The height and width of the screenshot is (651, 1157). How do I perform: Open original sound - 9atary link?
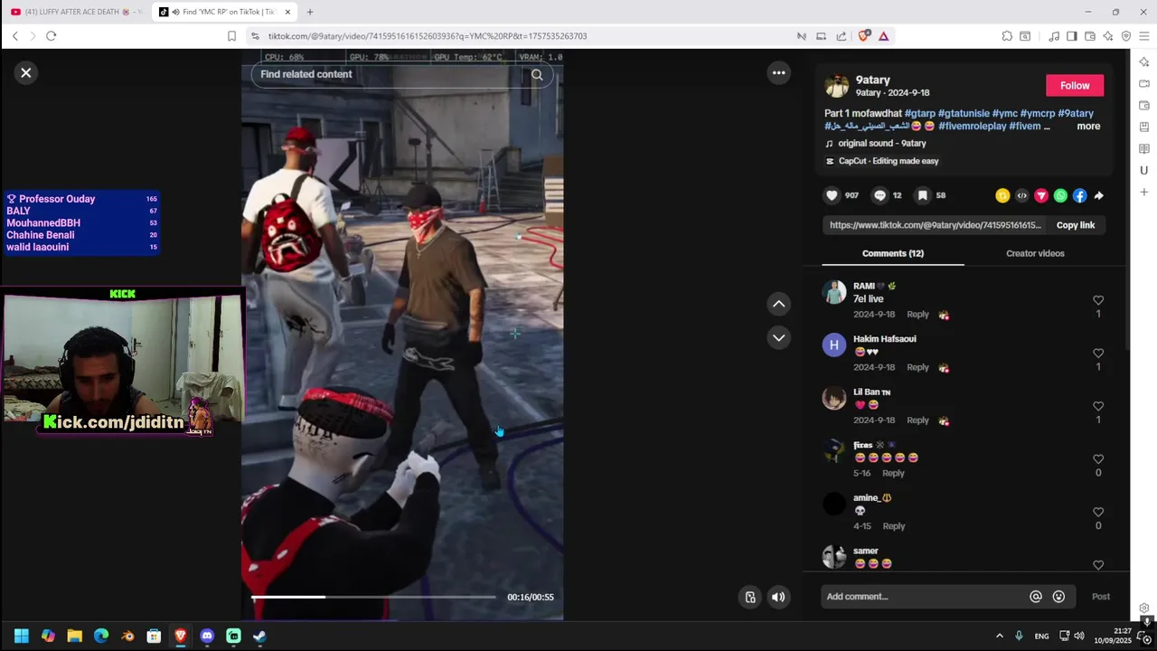(882, 144)
